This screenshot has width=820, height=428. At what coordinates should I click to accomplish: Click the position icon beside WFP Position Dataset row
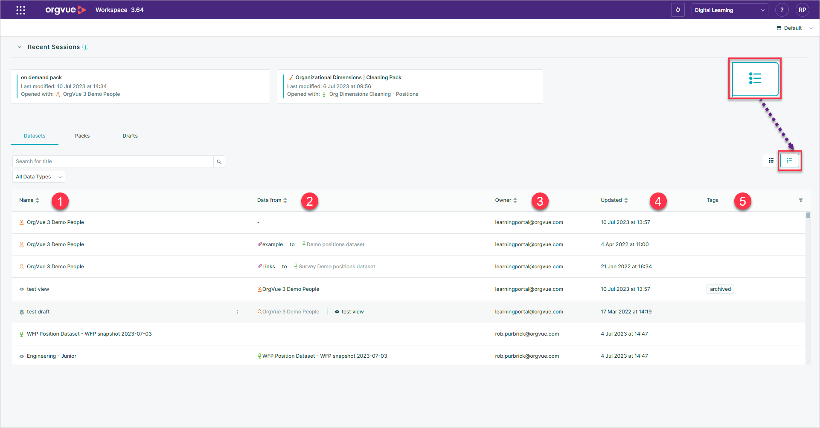tap(22, 334)
